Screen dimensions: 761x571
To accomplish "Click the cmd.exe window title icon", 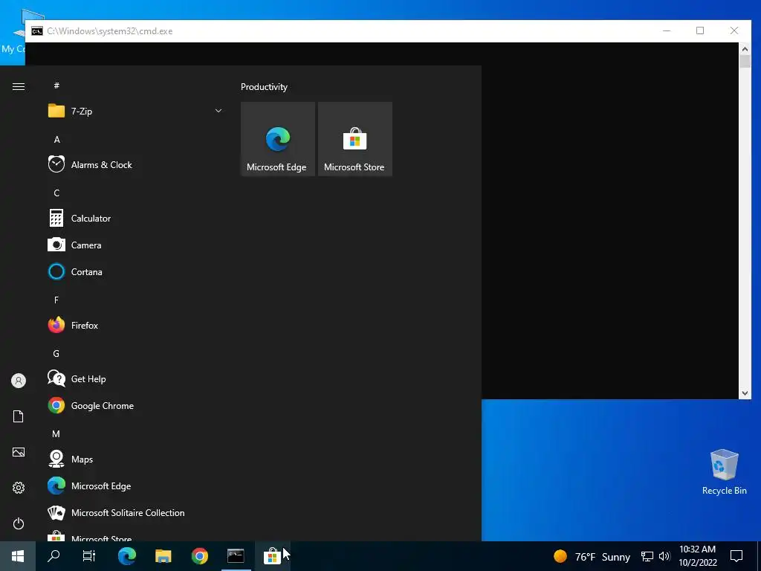I will coord(37,31).
